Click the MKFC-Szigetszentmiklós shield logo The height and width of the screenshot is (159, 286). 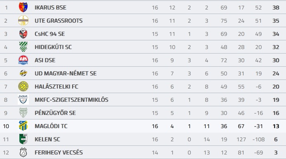[x=23, y=100]
